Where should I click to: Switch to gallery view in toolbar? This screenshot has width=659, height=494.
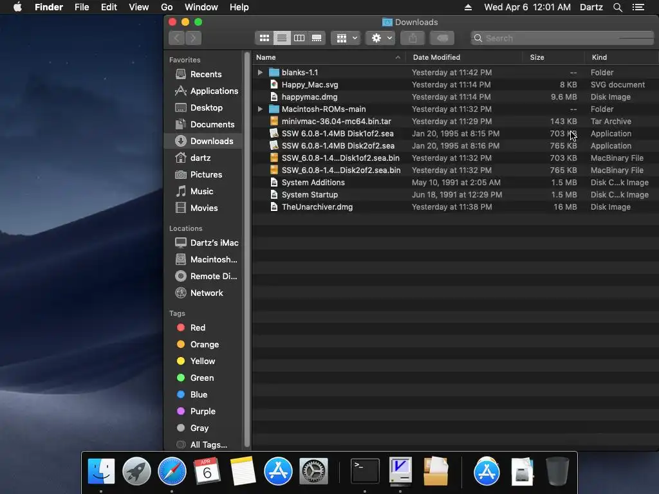click(317, 38)
